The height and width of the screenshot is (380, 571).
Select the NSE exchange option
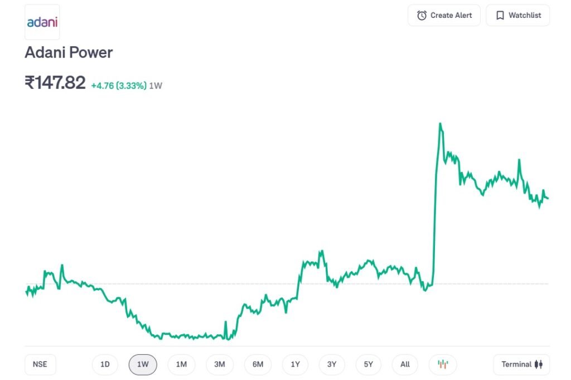(40, 364)
